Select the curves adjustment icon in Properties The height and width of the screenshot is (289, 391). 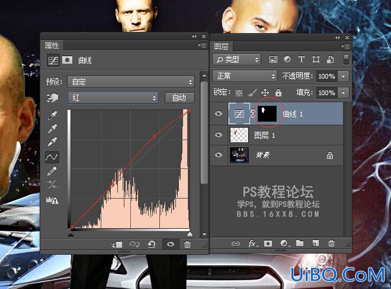click(x=53, y=60)
